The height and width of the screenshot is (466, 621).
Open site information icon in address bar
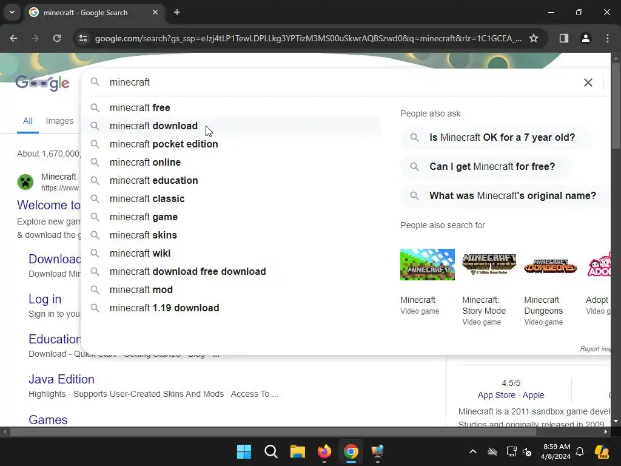(x=83, y=38)
